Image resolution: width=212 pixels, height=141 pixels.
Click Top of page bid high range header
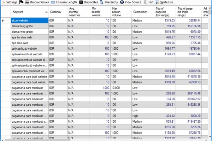pos(189,12)
